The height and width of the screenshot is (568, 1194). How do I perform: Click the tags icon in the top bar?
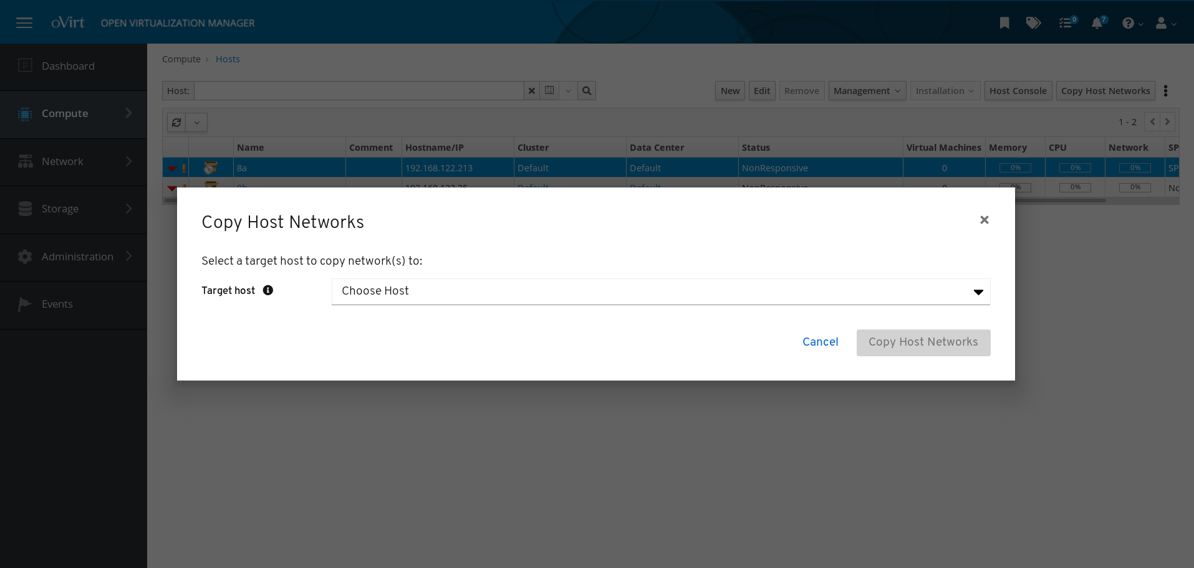click(x=1034, y=22)
